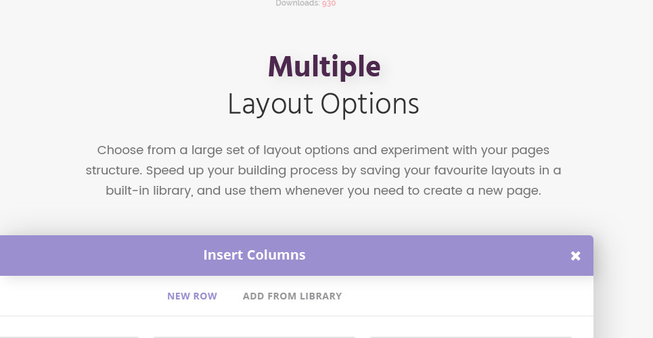This screenshot has width=653, height=338.
Task: Click the Downloads label text
Action: pyautogui.click(x=298, y=3)
